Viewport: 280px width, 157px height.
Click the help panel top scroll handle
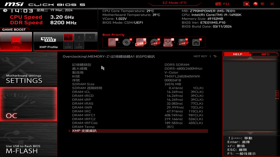click(x=250, y=58)
